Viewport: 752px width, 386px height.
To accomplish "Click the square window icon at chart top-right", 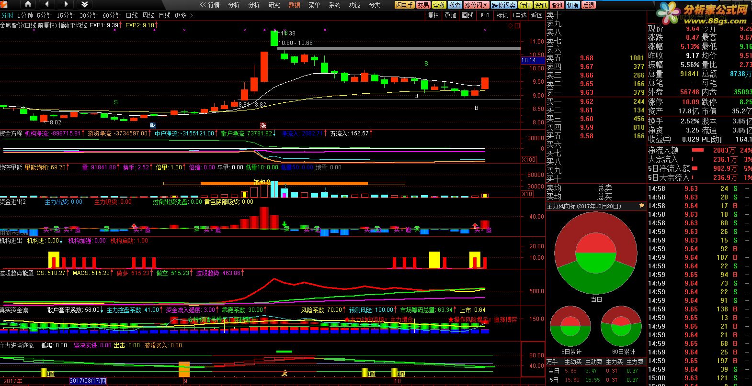I will pos(517,25).
